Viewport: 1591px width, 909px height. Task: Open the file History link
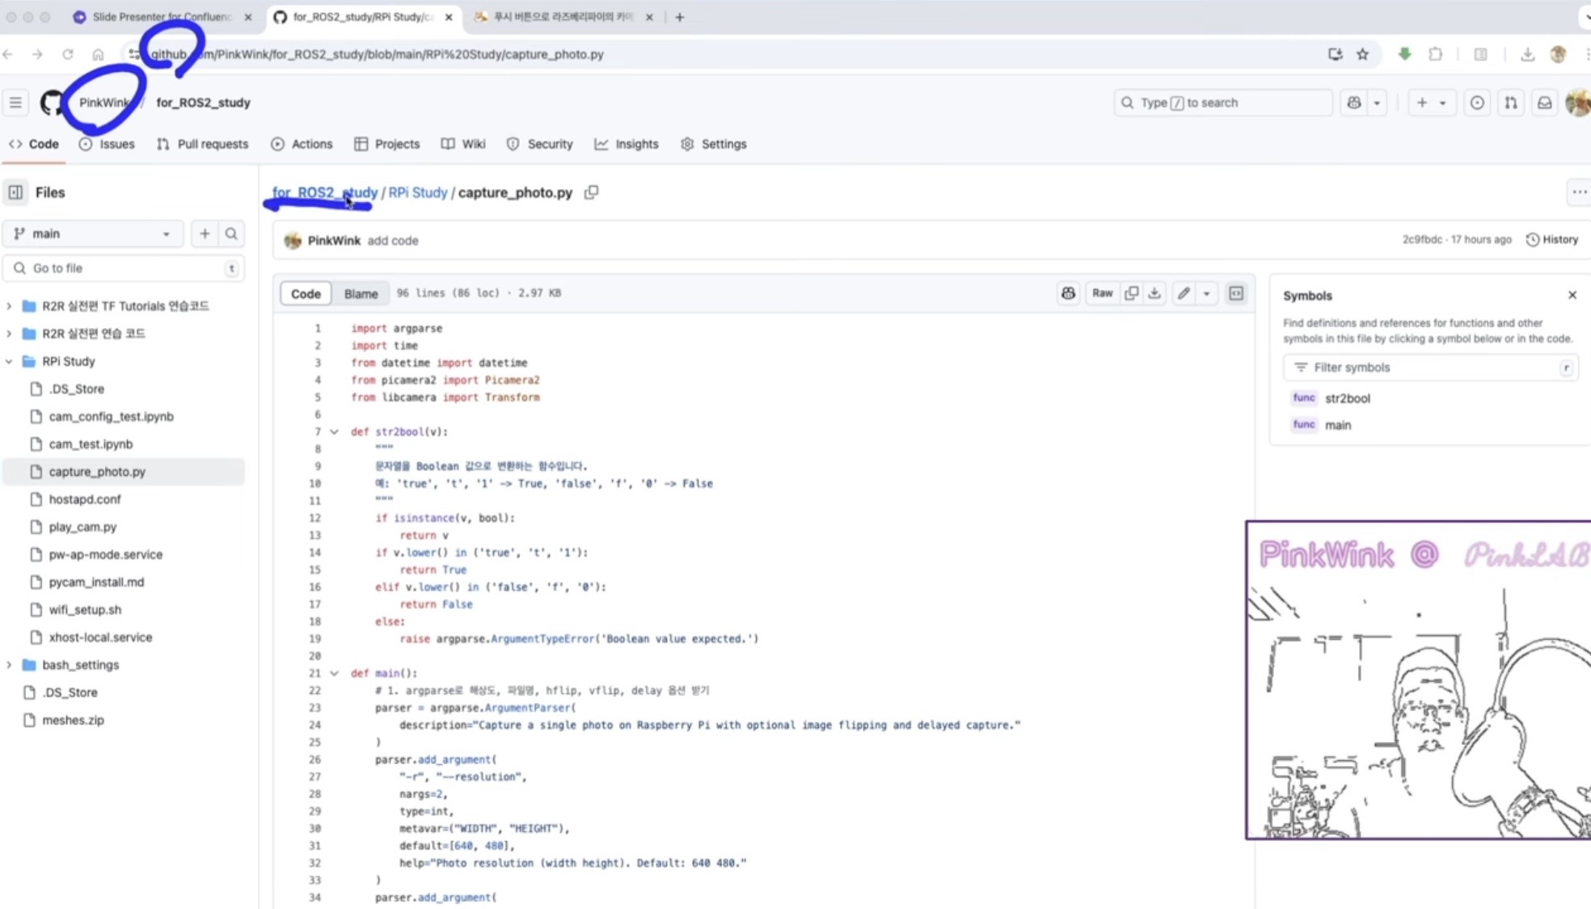point(1551,239)
